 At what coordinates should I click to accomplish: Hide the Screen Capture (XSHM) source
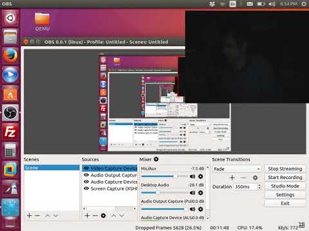pos(86,189)
